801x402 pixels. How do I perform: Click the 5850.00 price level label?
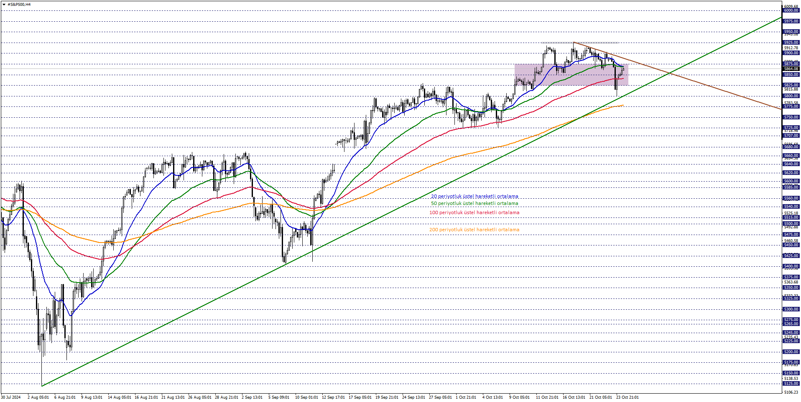point(791,75)
